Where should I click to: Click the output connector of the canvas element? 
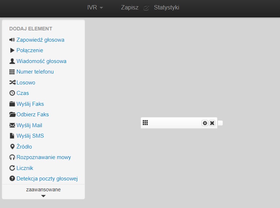220,123
